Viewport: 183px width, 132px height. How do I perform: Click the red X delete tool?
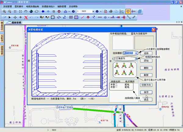tap(26, 17)
